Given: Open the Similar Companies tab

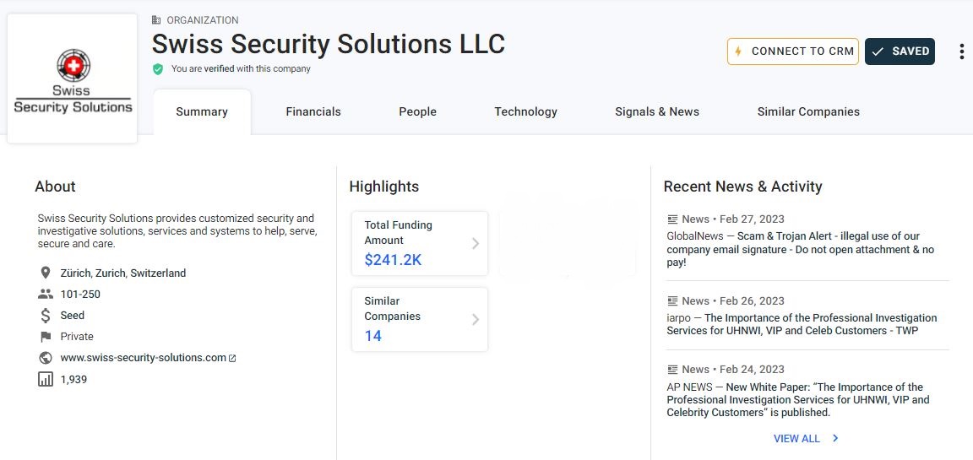Looking at the screenshot, I should [x=808, y=111].
